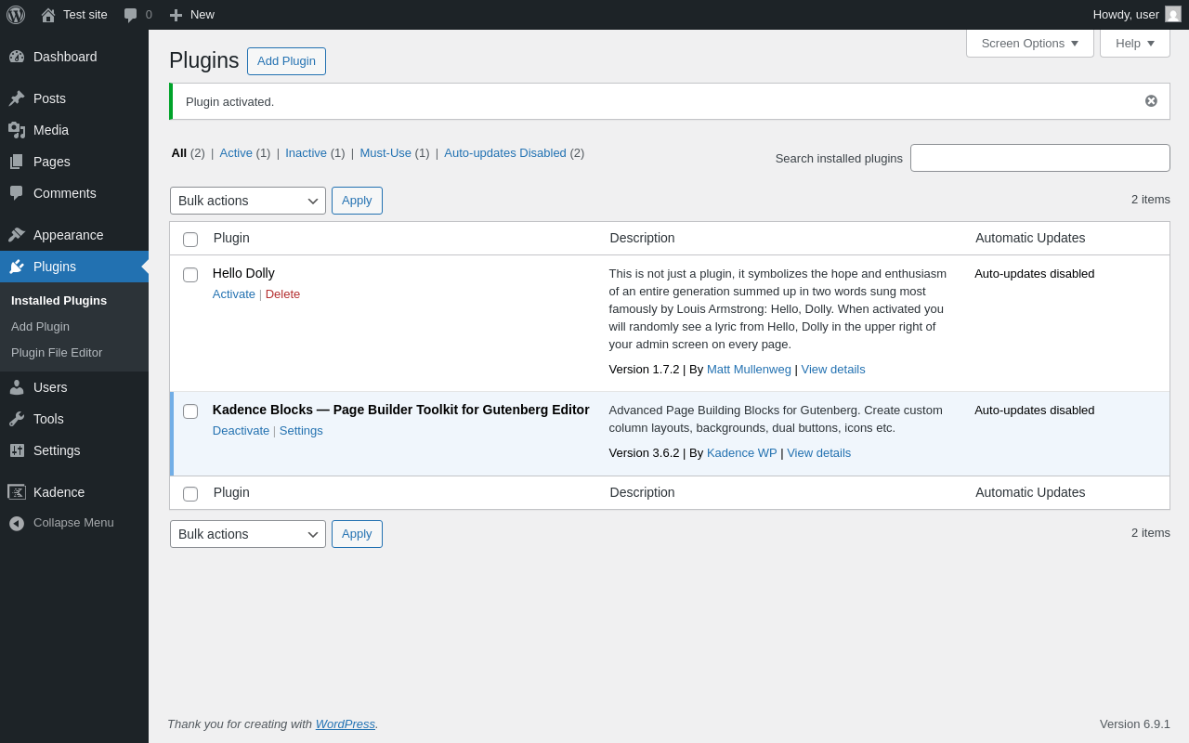Toggle select-all checkbox in table header

pos(190,240)
